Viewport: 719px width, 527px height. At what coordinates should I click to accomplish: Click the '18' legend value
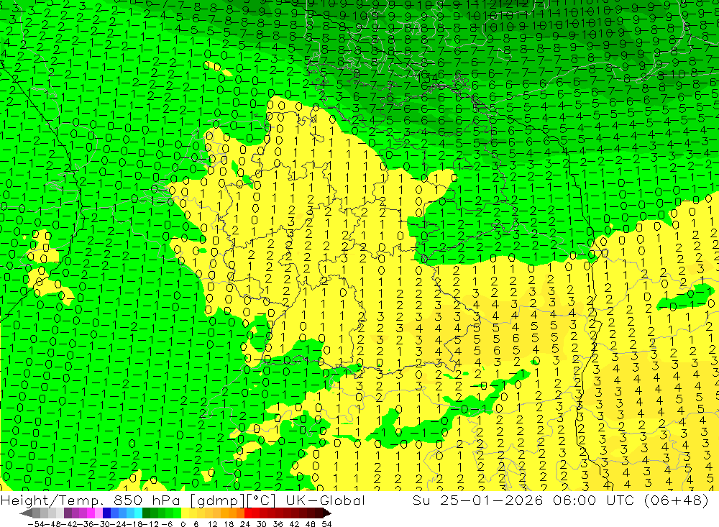pyautogui.click(x=229, y=524)
